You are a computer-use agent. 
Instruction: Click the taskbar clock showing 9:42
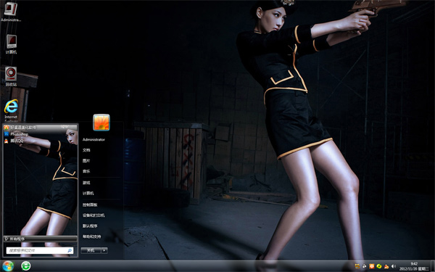[x=415, y=266]
